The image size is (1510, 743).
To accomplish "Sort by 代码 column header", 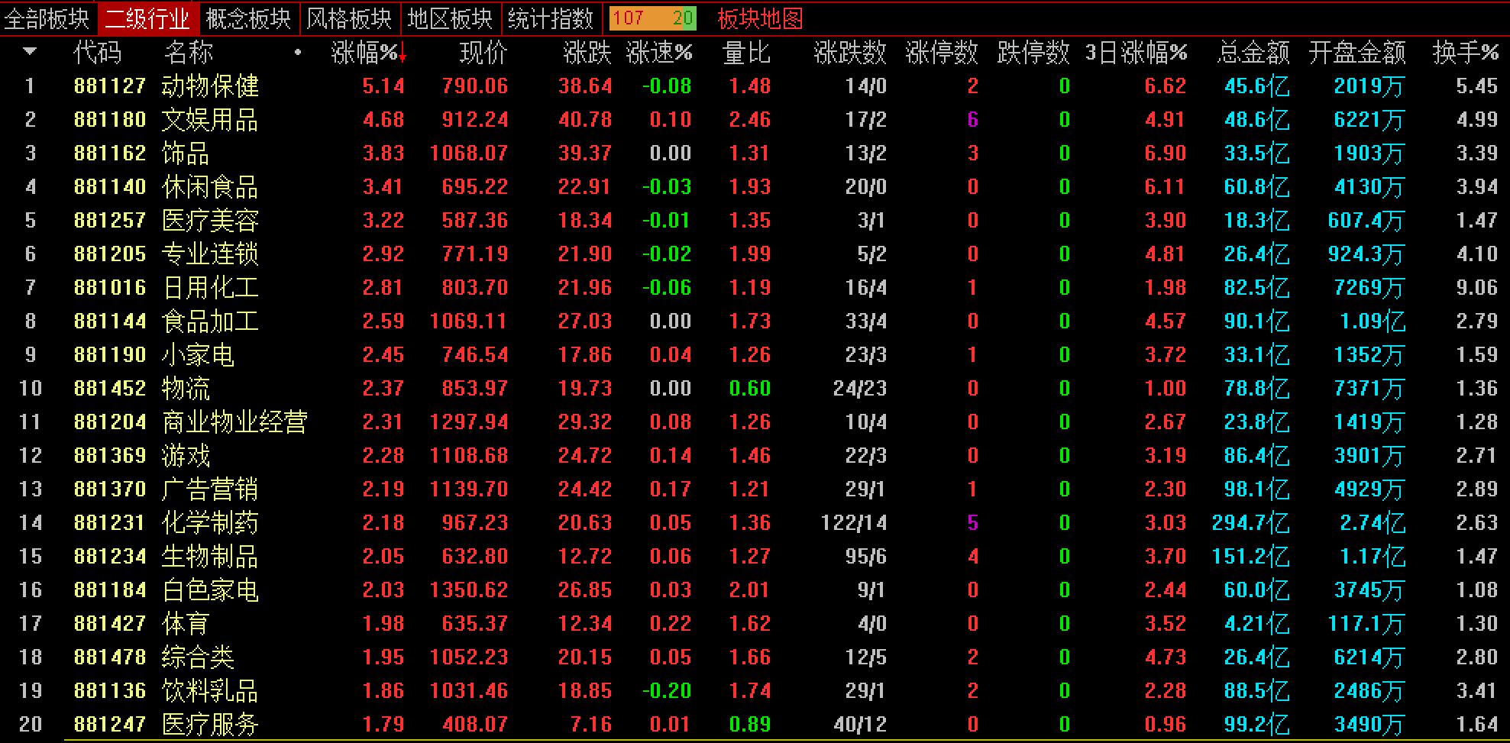I will pos(97,53).
